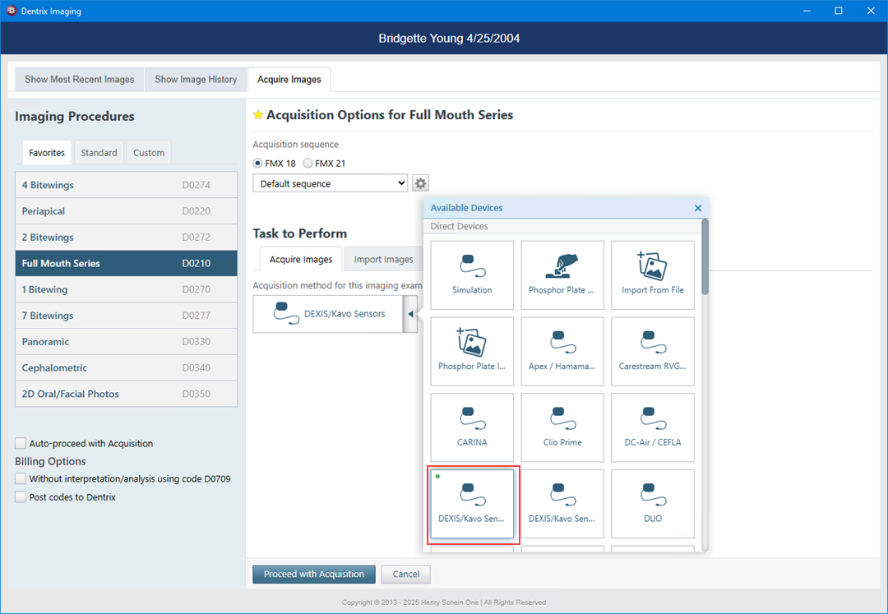Choose the DEXIS/Kavo tile beside the DUO tile

pos(562,504)
